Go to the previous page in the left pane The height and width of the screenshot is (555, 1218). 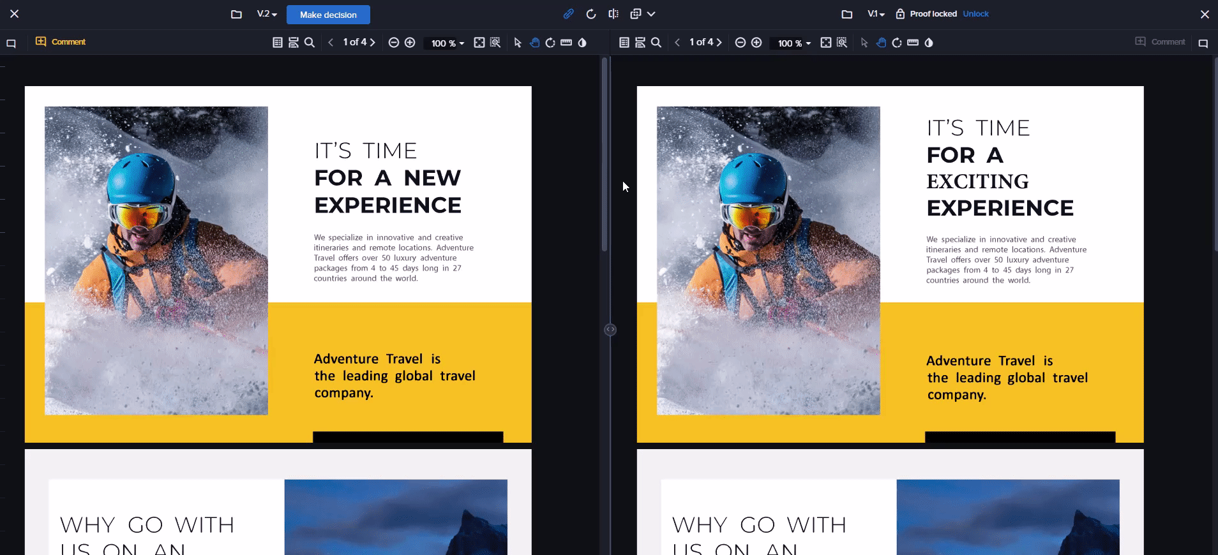(331, 43)
